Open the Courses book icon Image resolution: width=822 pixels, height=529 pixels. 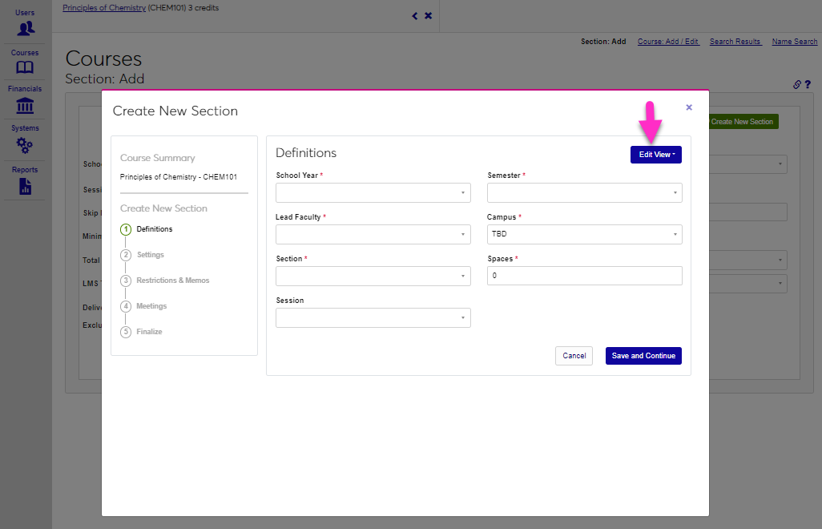(26, 67)
